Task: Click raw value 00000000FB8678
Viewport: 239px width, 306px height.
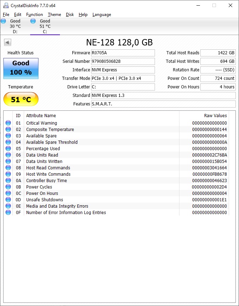Action: pyautogui.click(x=210, y=174)
